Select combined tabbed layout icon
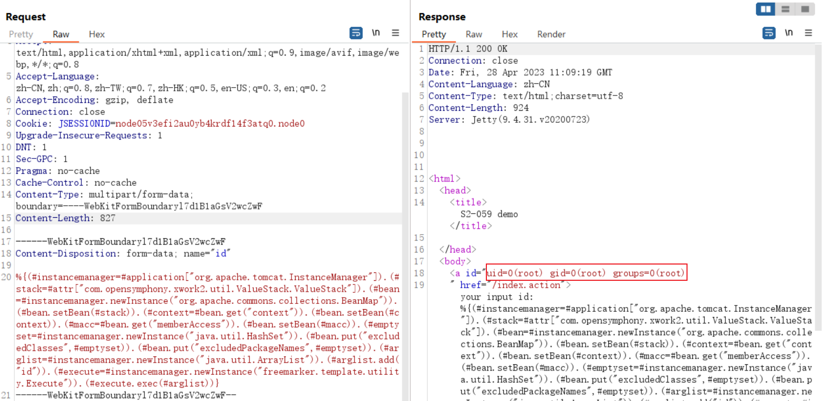 804,9
